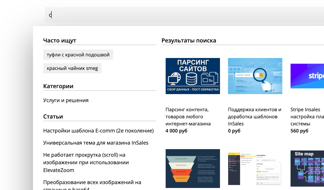Click the "4 000 руб" price
The width and height of the screenshot is (324, 190).
(176, 131)
